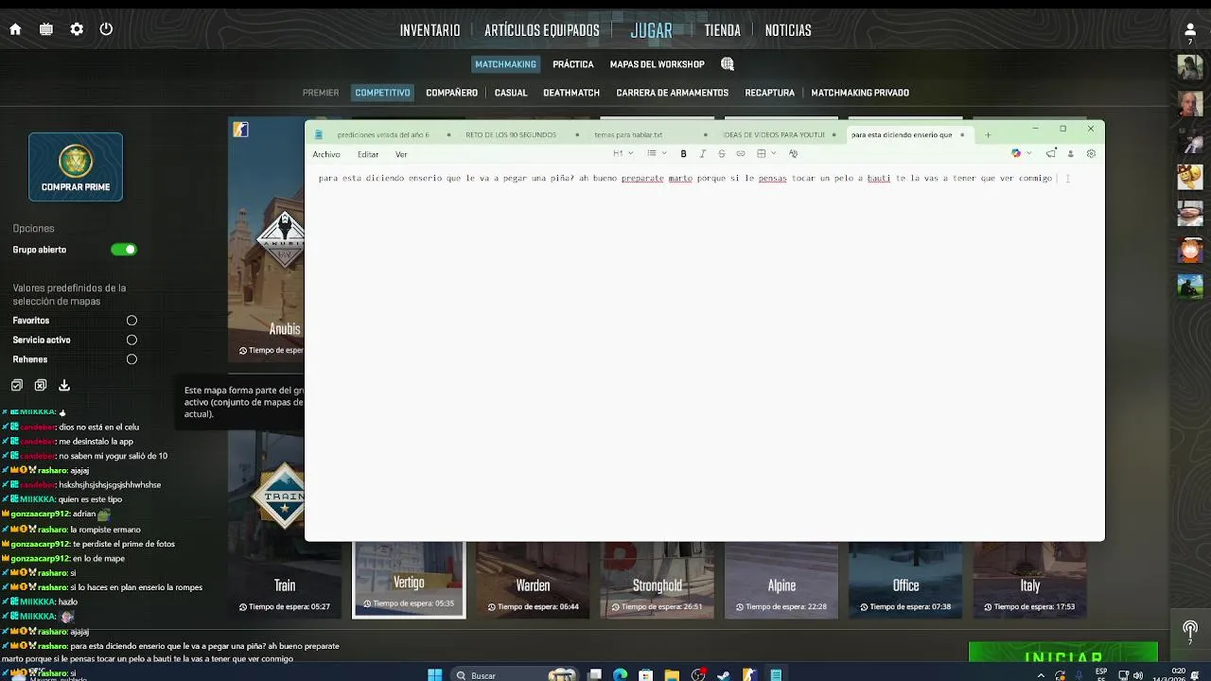Screen dimensions: 1211x681
Task: Open File Explorer from the taskbar
Action: pyautogui.click(x=672, y=674)
